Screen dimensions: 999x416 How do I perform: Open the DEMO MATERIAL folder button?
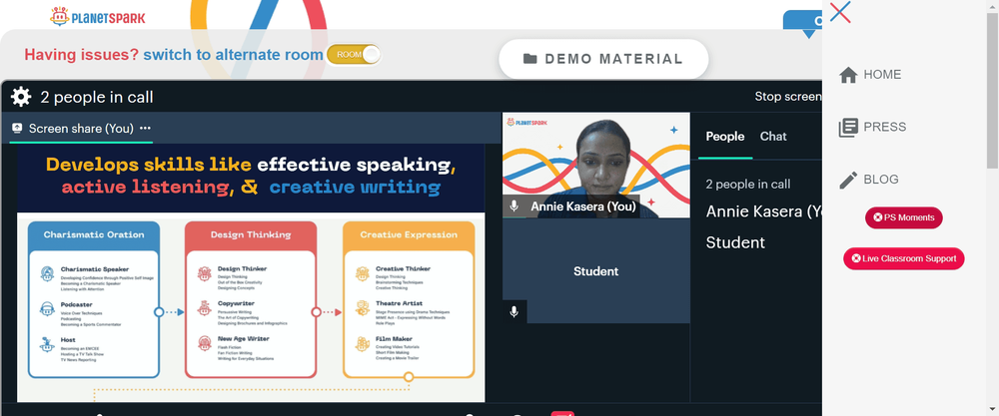click(603, 59)
